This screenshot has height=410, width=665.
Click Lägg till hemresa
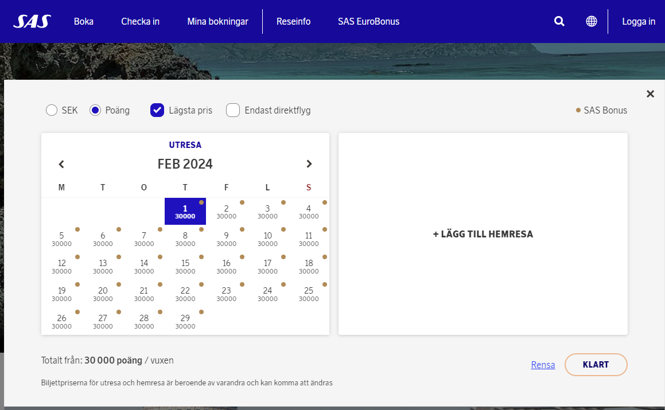click(x=483, y=234)
